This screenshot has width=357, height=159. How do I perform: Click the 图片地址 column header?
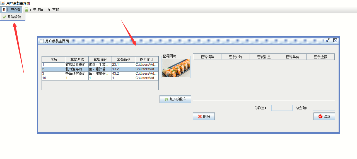[x=147, y=60]
